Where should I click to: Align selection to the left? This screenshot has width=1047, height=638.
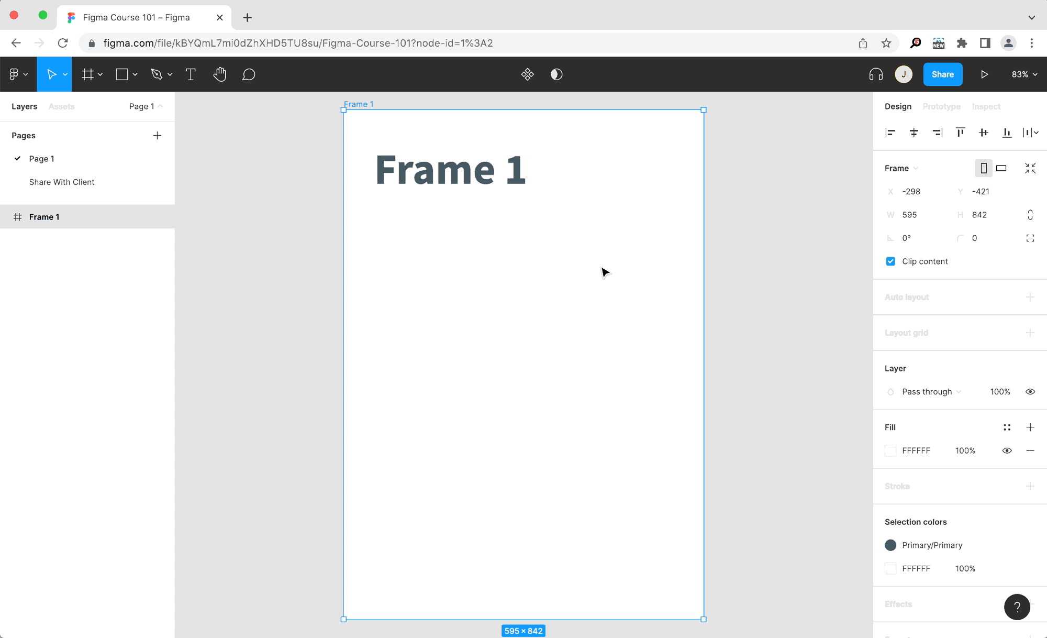coord(890,133)
